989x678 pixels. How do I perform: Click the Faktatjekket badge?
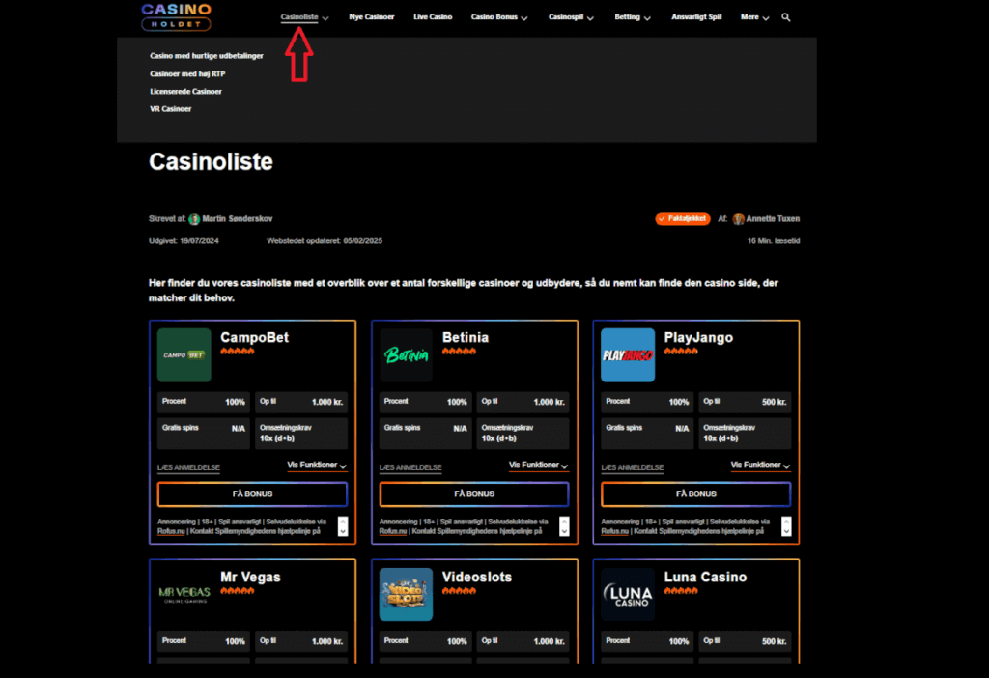[683, 219]
